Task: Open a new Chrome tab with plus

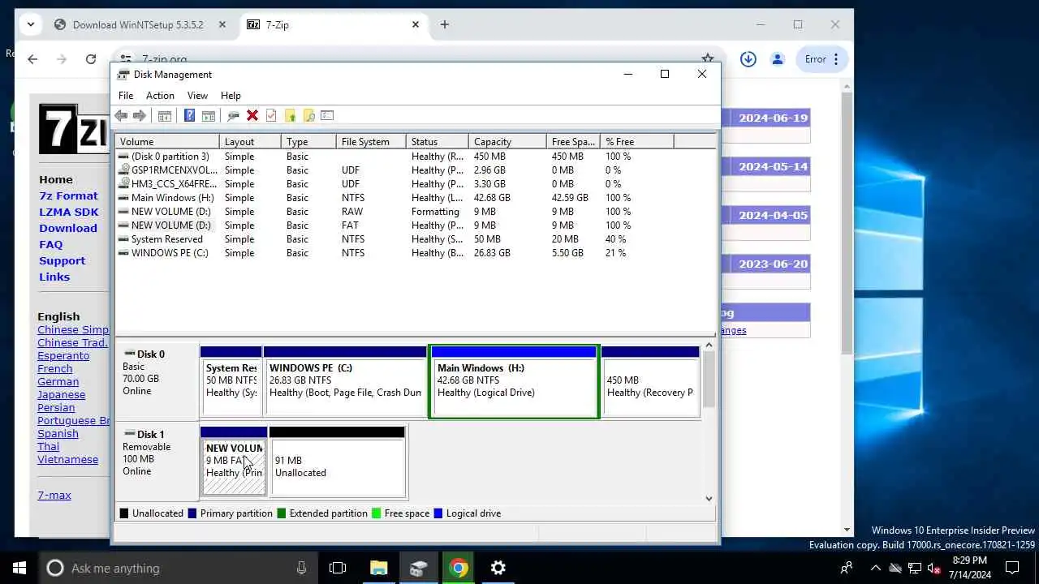Action: [444, 24]
